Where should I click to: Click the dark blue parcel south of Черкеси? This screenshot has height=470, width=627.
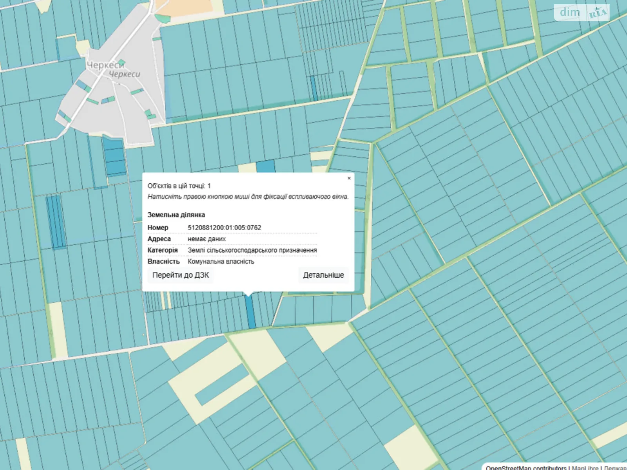tap(114, 157)
